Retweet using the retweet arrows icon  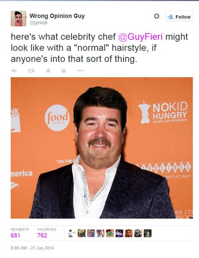tap(31, 71)
